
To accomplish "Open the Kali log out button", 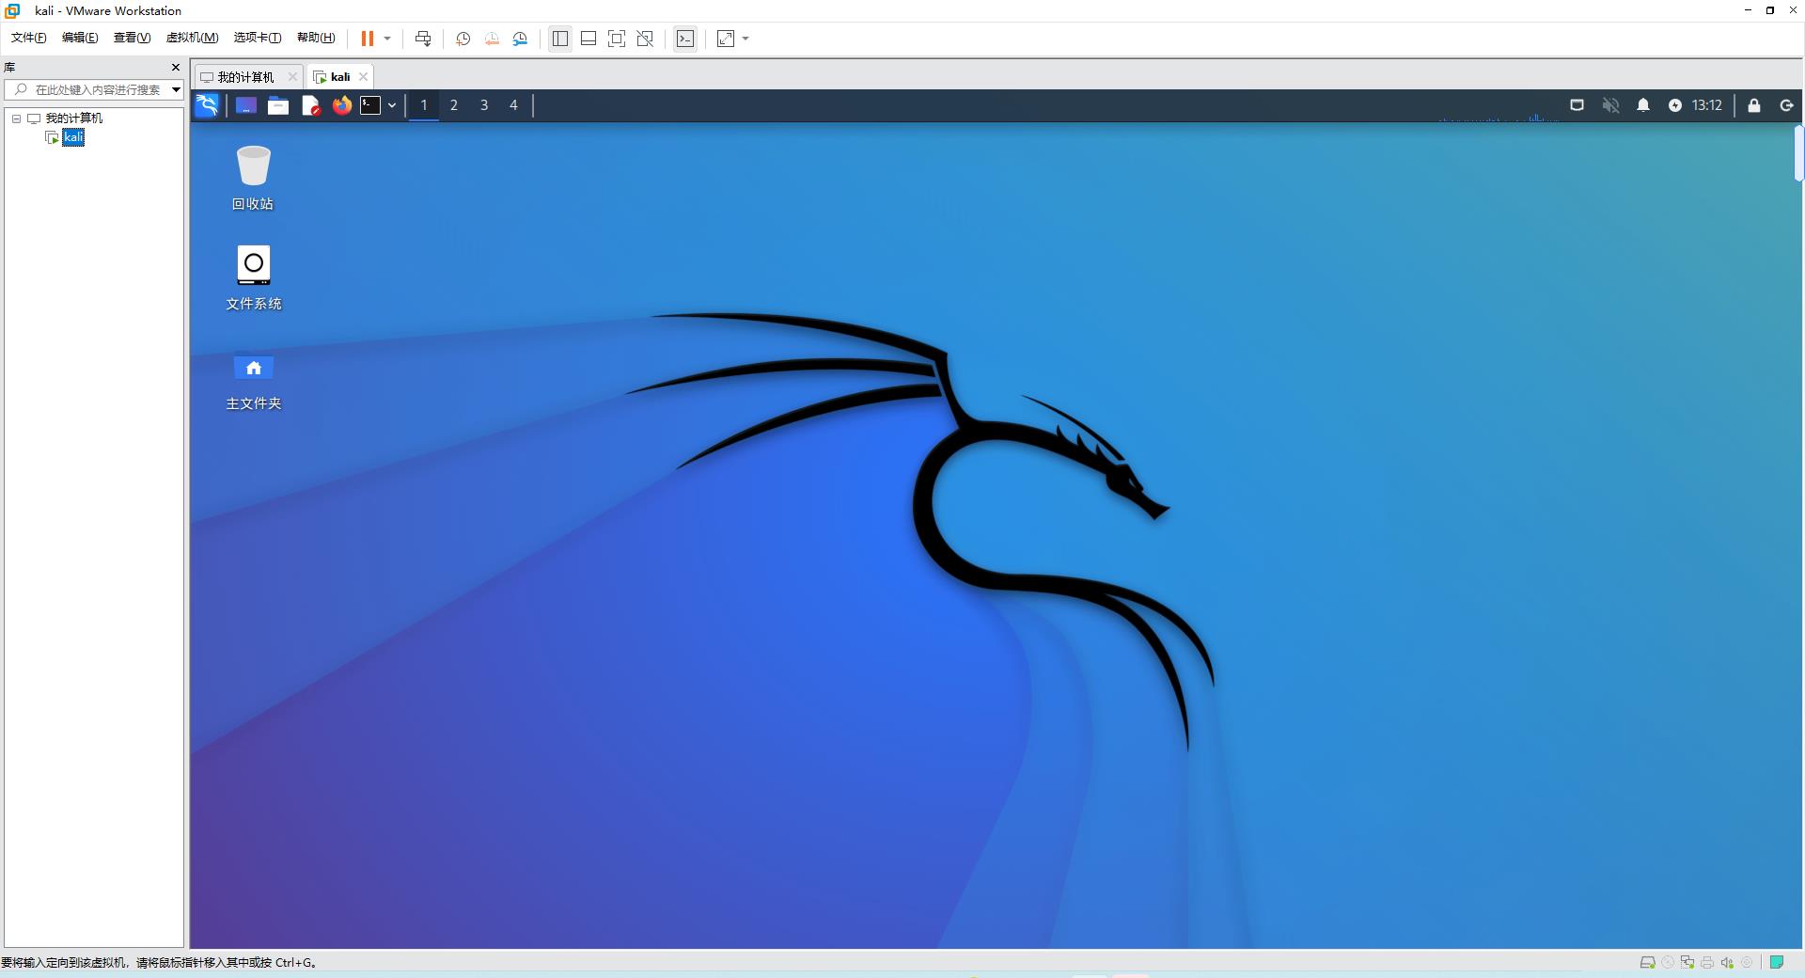I will (1786, 105).
